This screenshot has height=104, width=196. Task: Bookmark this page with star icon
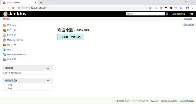[150, 8]
